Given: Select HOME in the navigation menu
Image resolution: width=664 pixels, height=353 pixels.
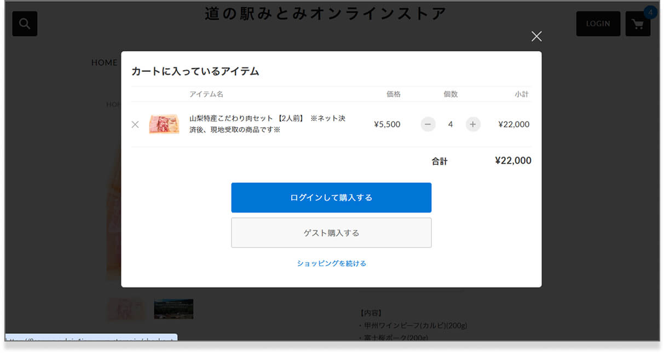Looking at the screenshot, I should [x=104, y=62].
